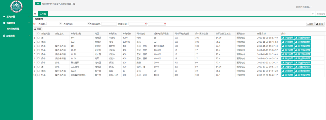Expand 系统管理 in the sidebar

16,17
